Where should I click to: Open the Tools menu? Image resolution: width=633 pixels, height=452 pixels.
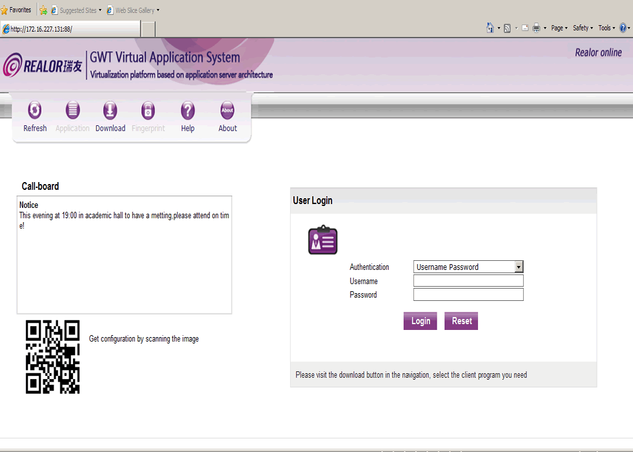tap(606, 28)
